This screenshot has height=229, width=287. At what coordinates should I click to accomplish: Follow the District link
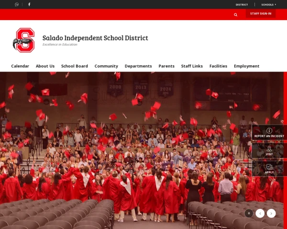[x=242, y=5]
